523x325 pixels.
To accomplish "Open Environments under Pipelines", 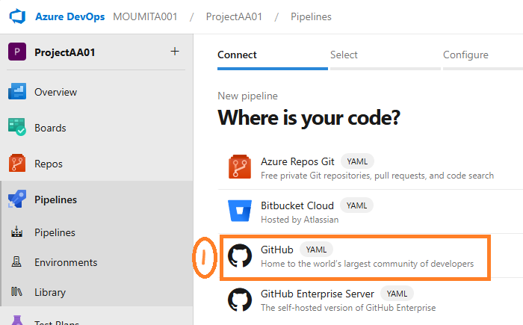I will click(66, 262).
